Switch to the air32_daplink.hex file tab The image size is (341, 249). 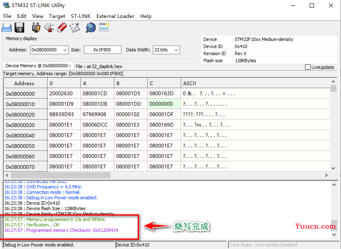99,66
